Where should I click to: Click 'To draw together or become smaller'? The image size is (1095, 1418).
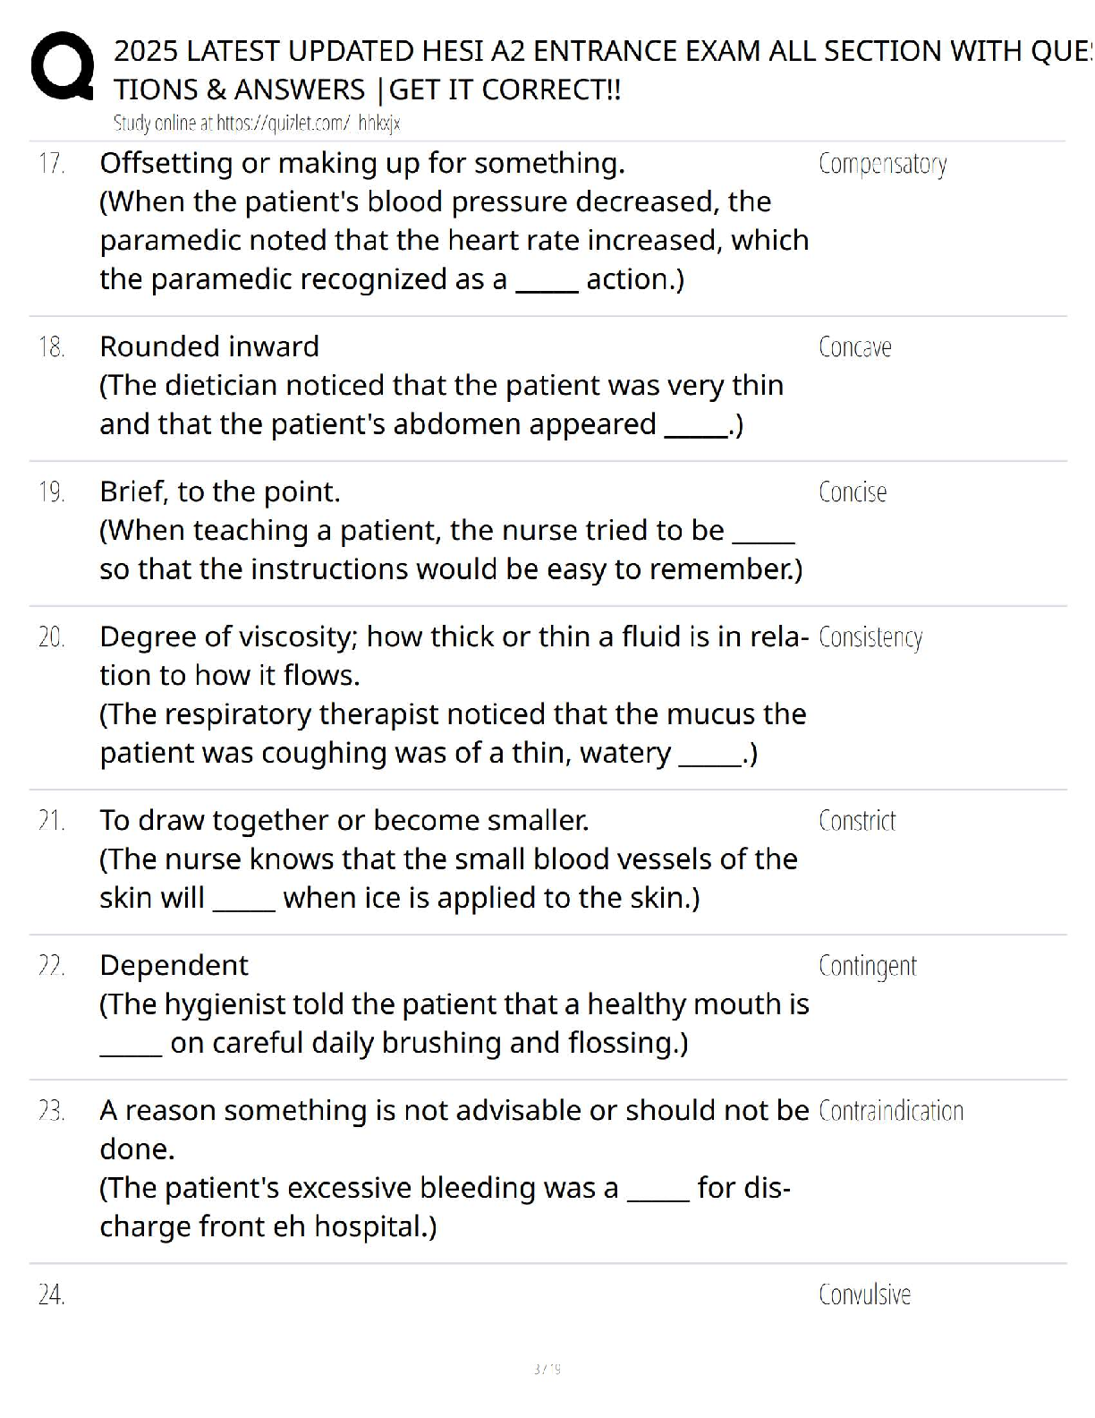point(344,821)
